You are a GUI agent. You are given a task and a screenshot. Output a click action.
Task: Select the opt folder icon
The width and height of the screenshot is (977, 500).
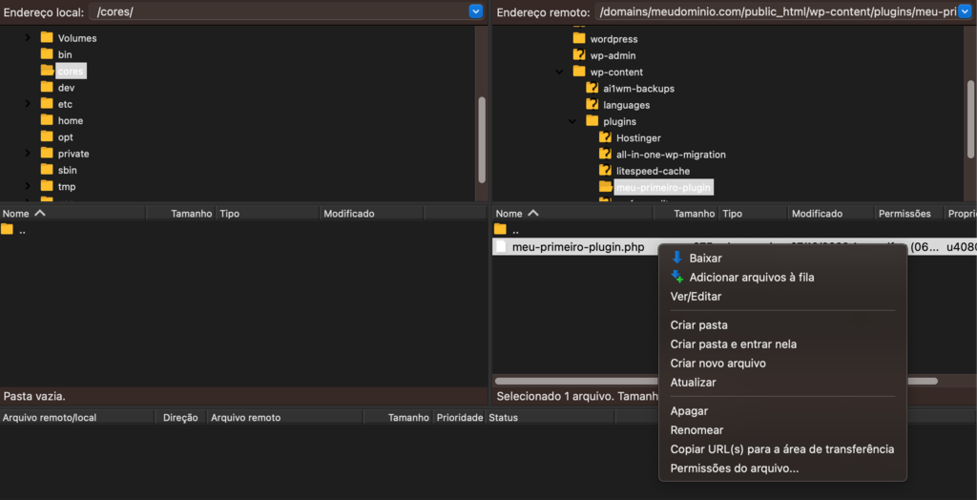(47, 136)
